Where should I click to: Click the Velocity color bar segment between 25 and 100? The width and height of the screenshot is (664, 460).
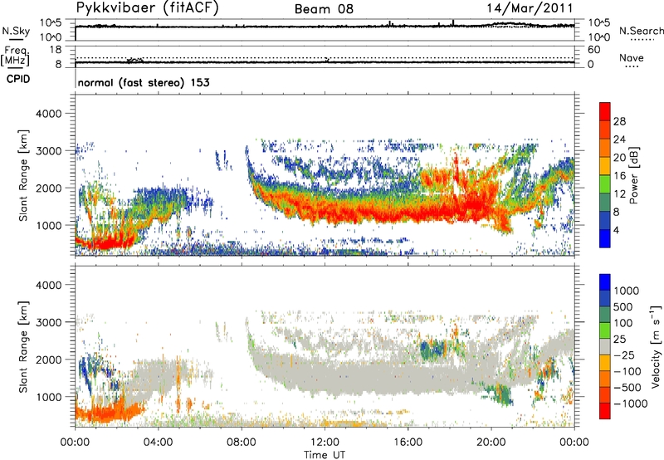(605, 330)
